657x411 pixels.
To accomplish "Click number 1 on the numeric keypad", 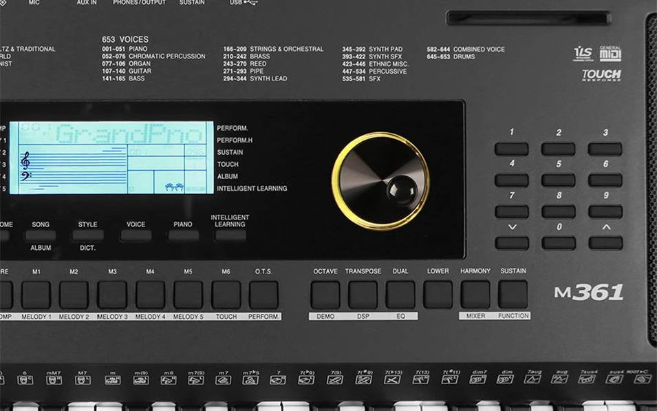I will [x=512, y=149].
